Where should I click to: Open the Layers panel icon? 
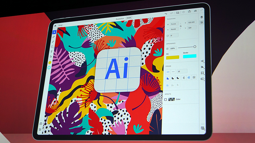click(202, 17)
